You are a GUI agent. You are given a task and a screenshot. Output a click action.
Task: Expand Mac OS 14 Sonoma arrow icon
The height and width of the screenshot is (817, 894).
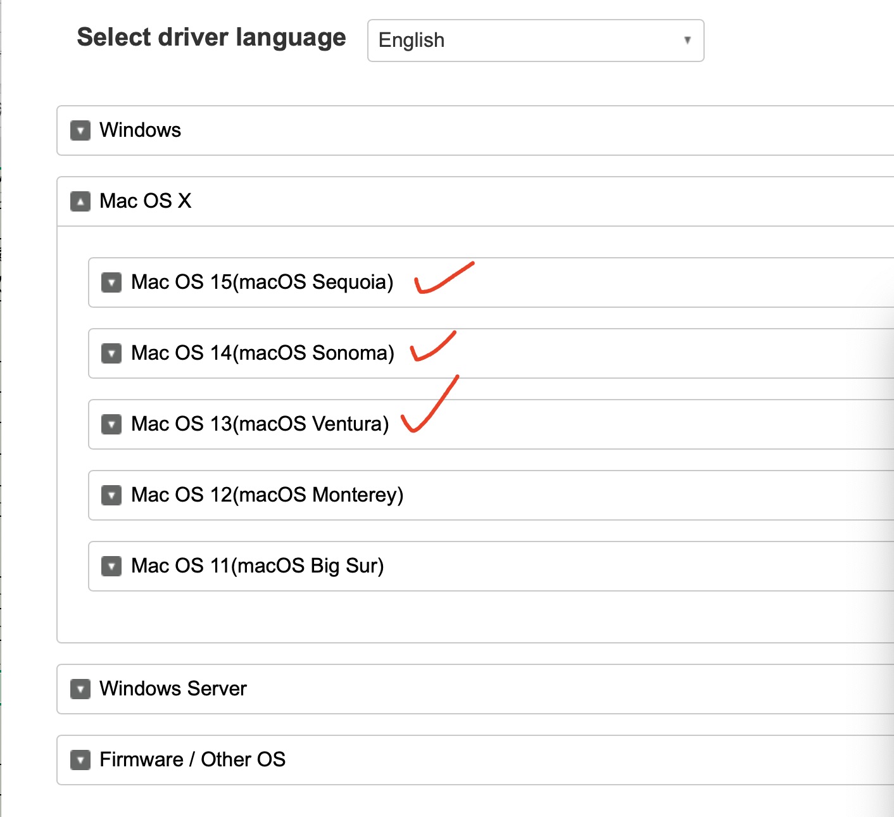click(x=112, y=353)
